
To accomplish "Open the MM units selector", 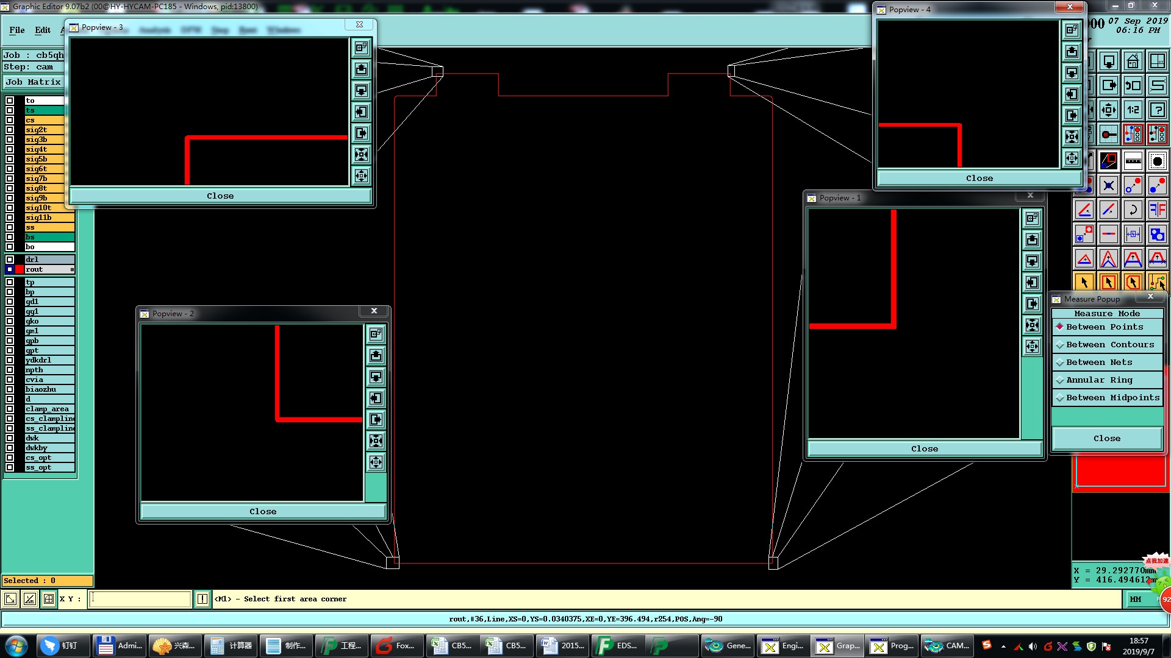I will 1136,600.
